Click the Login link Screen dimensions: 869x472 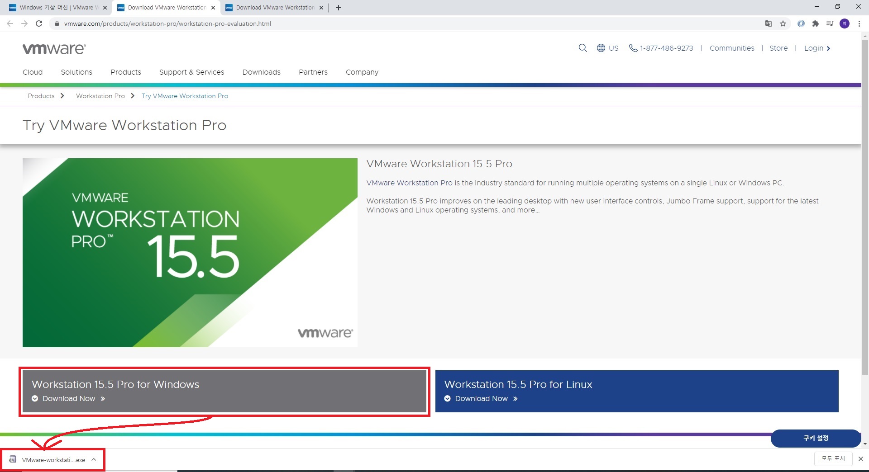click(817, 48)
